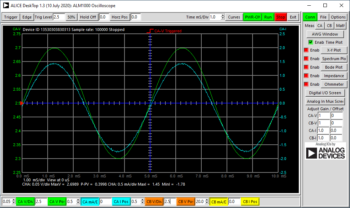
Task: Toggle the Enab Time Plot checkbox
Action: [x=311, y=42]
